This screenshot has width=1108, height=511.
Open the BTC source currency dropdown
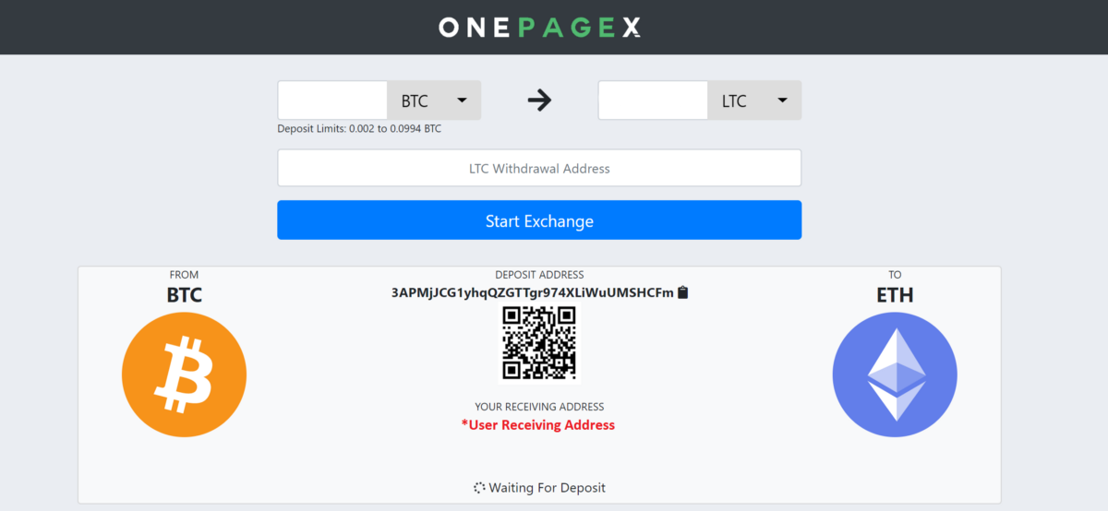pyautogui.click(x=434, y=101)
